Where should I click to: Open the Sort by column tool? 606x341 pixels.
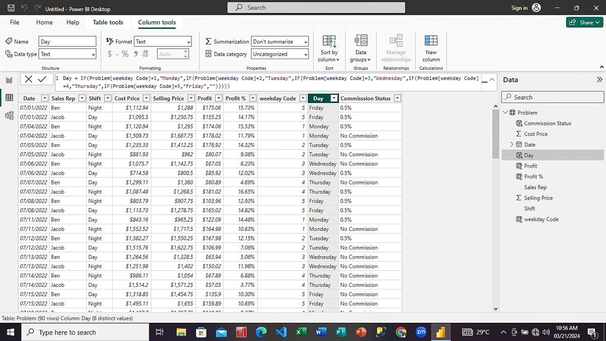pyautogui.click(x=329, y=48)
